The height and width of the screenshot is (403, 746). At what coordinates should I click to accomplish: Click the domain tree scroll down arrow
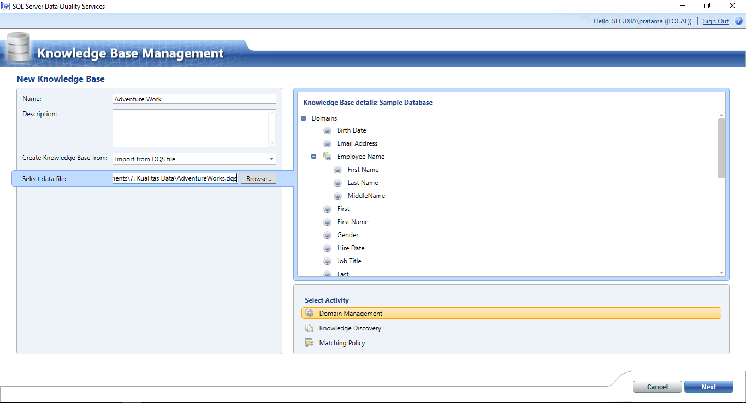click(721, 273)
